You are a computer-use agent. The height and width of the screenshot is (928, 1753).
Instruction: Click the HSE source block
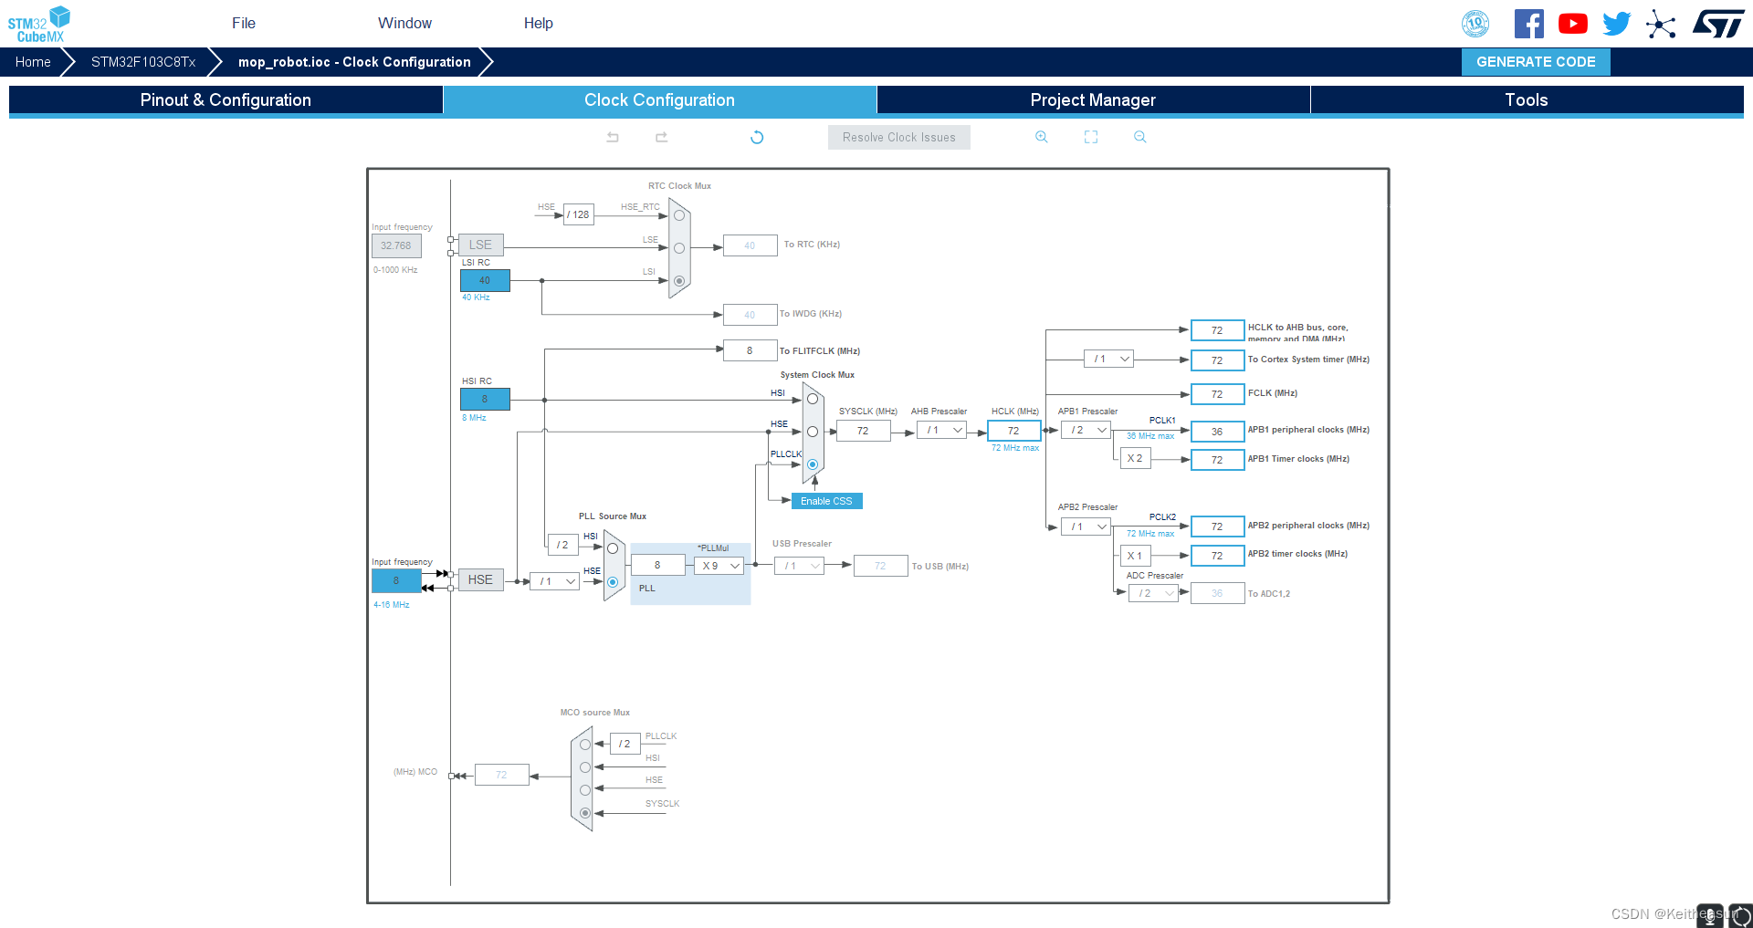480,579
